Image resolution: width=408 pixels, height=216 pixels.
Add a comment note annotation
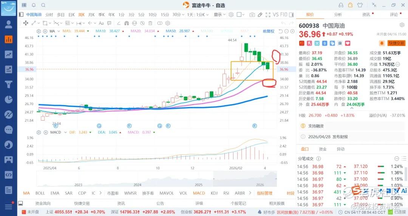109,23
